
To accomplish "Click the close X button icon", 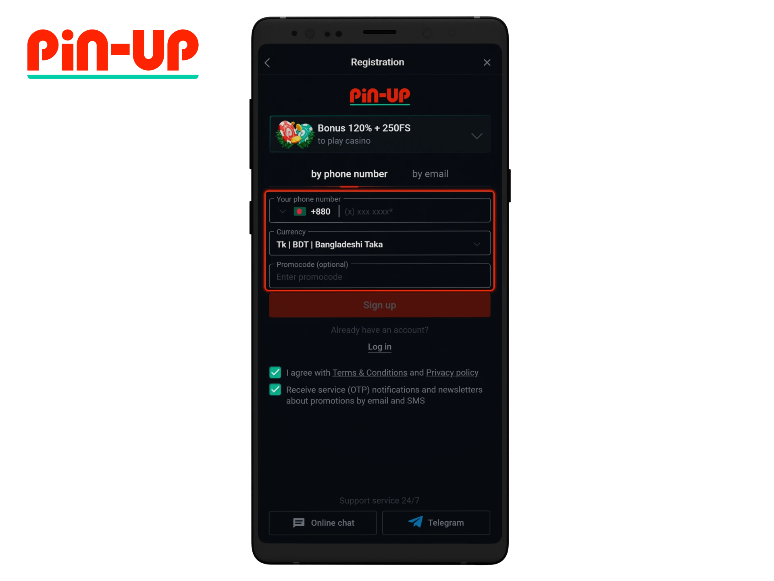I will tap(487, 62).
